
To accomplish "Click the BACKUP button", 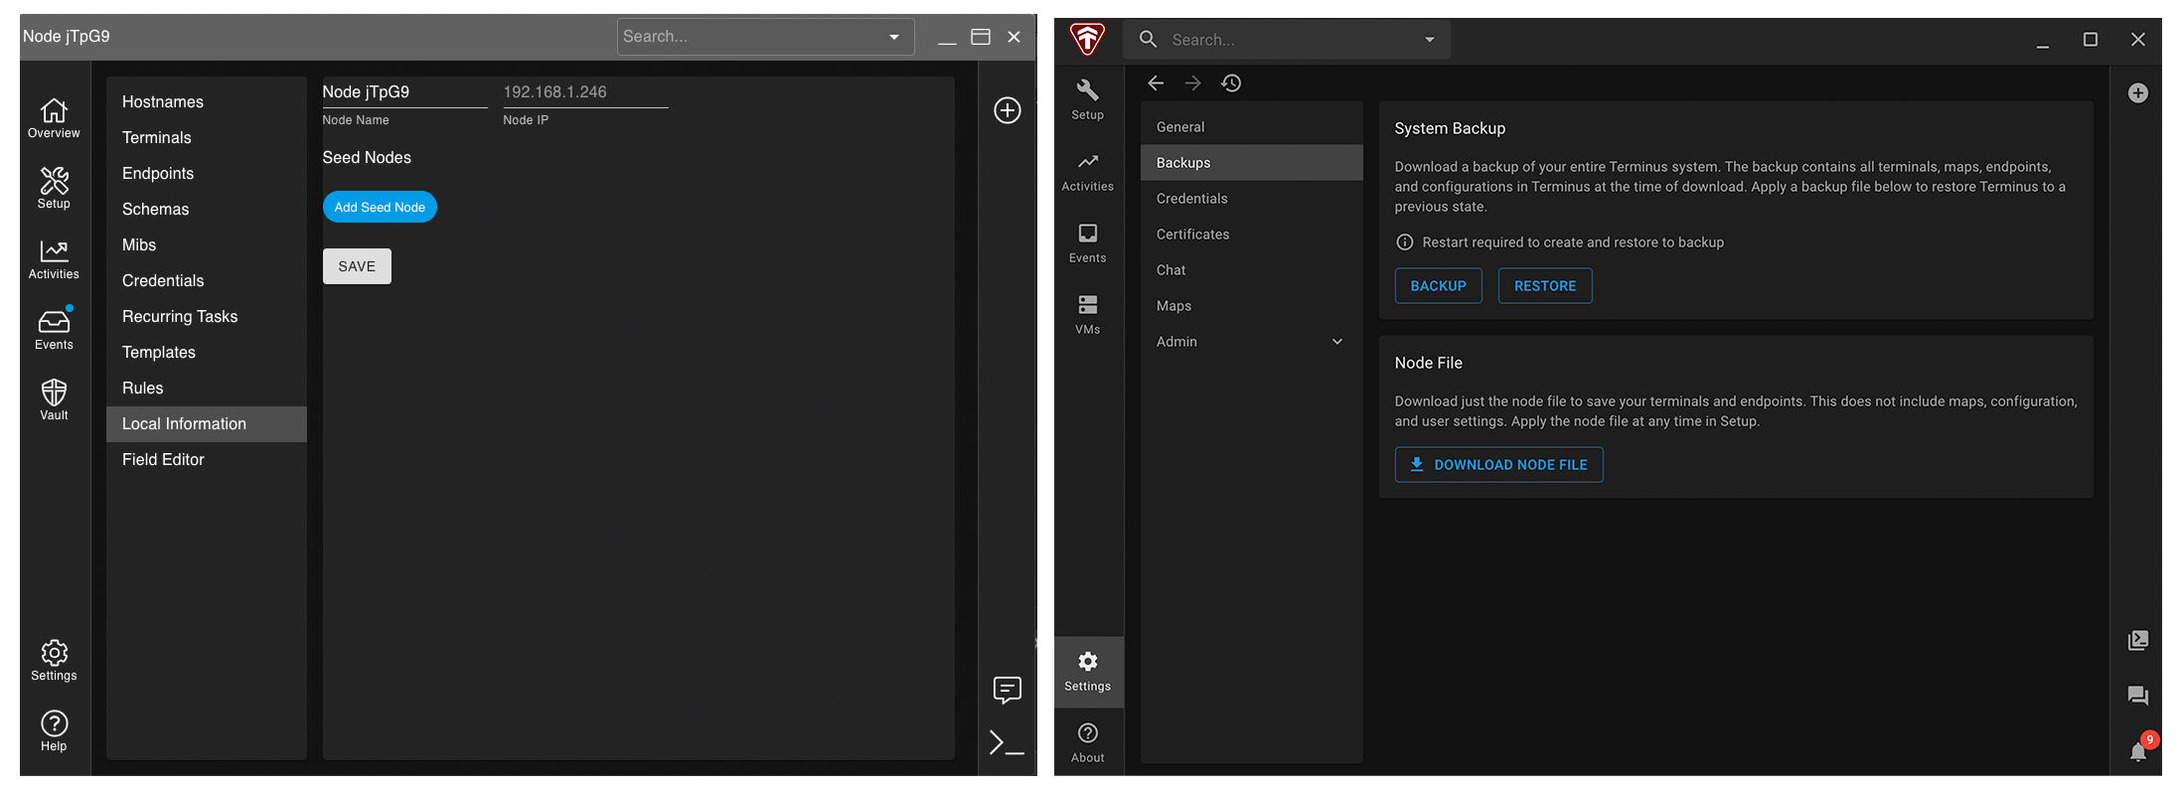I will click(1439, 286).
